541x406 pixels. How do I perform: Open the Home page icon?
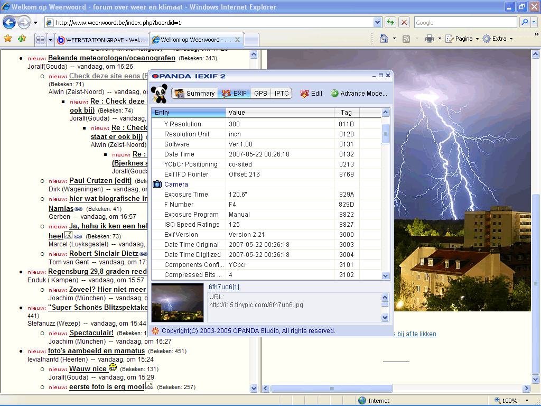click(x=384, y=39)
